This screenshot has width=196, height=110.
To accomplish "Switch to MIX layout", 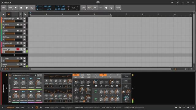I will (x=17, y=108).
